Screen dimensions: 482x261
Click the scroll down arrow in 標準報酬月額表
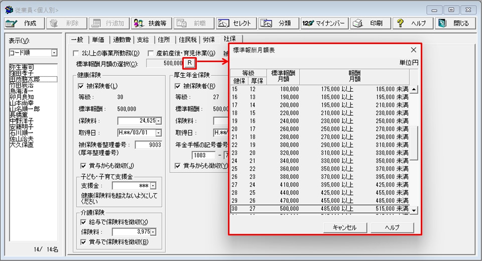[x=414, y=210]
